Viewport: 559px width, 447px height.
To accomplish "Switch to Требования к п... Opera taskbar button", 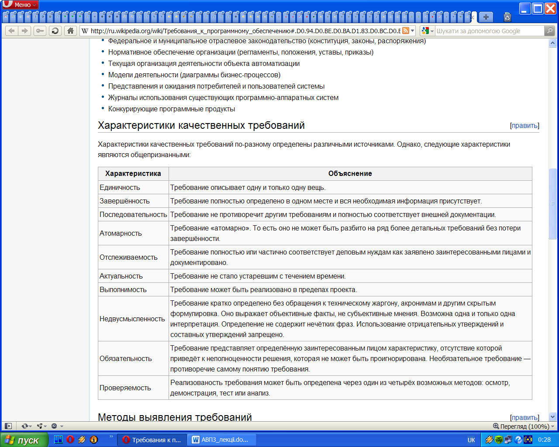I will [152, 440].
